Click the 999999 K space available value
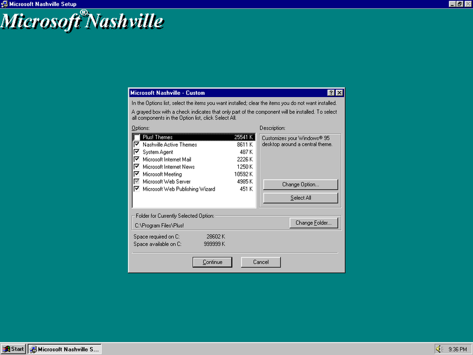Screen dimensions: 473x355 pyautogui.click(x=214, y=244)
